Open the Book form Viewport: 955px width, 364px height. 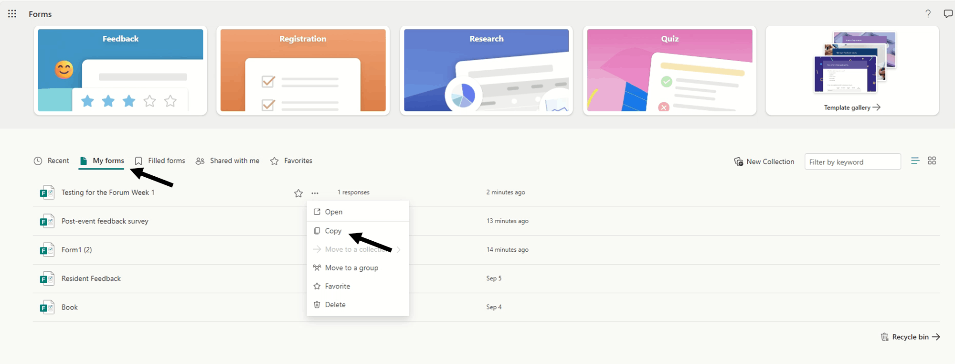[x=70, y=307]
